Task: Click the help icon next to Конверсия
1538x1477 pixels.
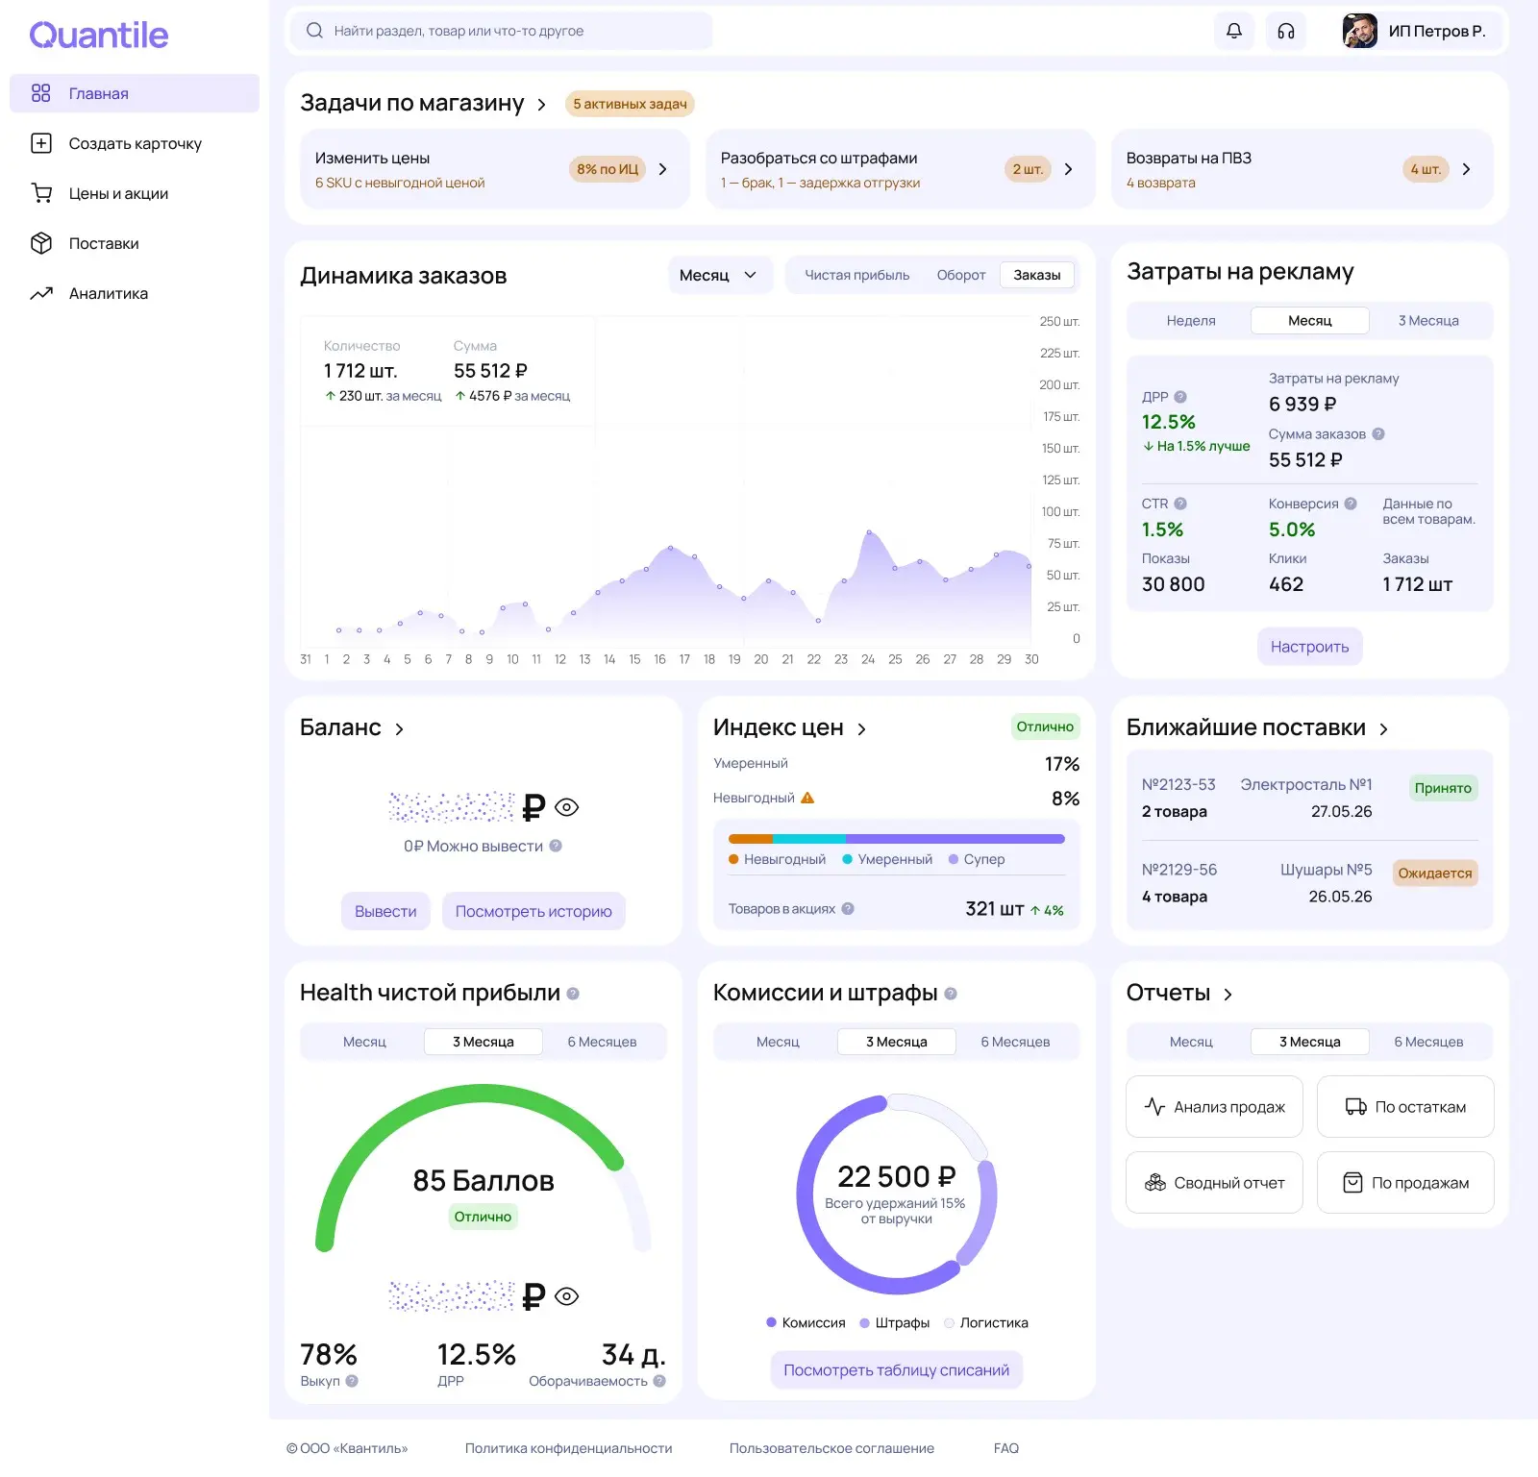Action: (1351, 504)
